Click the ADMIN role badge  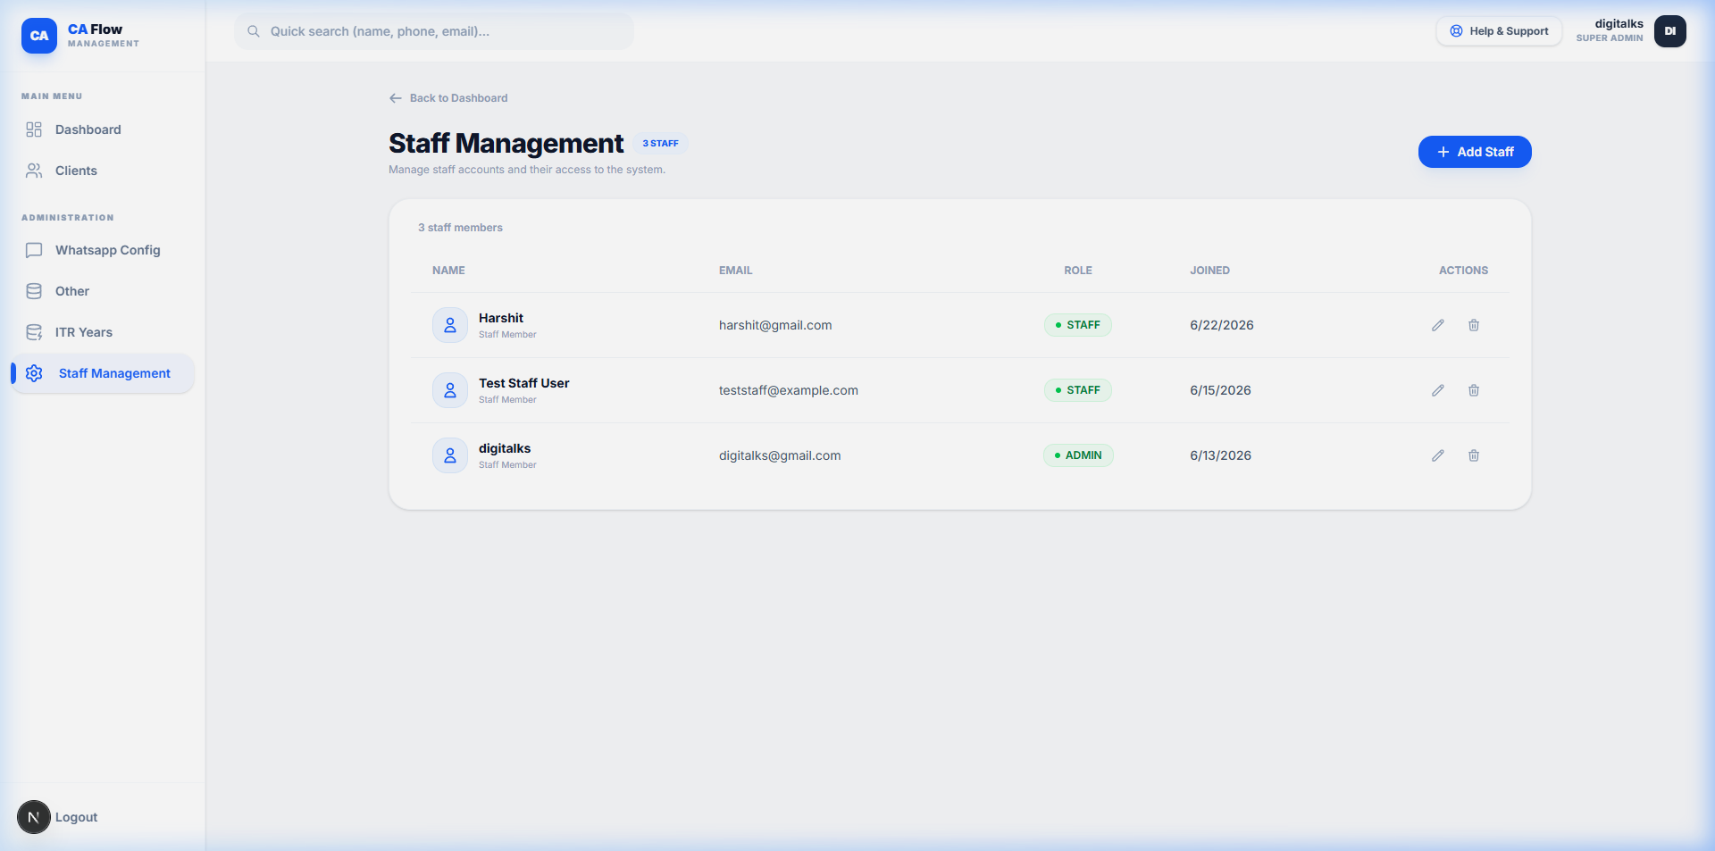(x=1078, y=455)
